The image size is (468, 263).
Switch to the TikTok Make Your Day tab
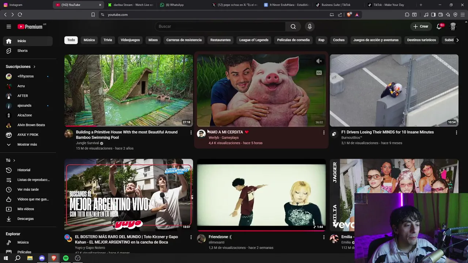(x=390, y=5)
